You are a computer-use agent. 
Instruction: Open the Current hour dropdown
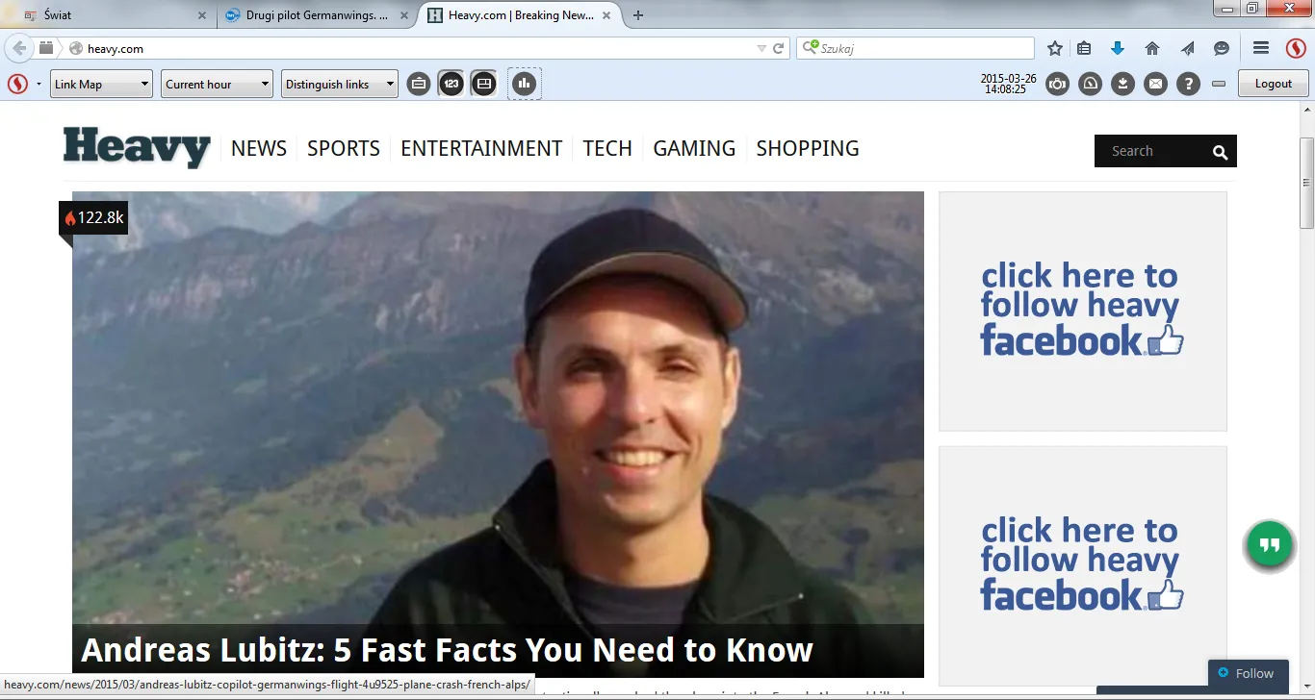(217, 84)
